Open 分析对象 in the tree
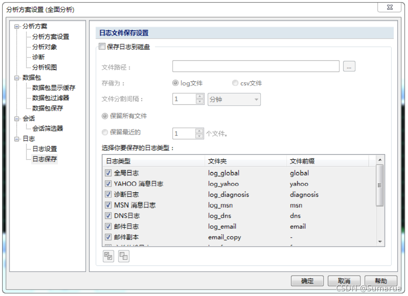 44,47
